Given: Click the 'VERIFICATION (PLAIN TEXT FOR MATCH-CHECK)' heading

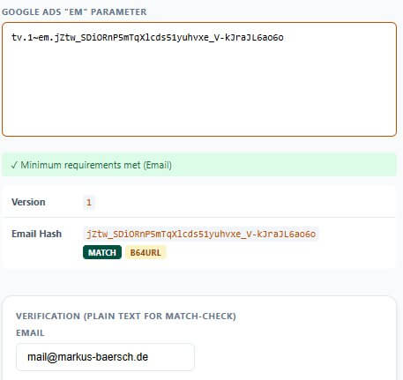Looking at the screenshot, I should click(x=126, y=317).
